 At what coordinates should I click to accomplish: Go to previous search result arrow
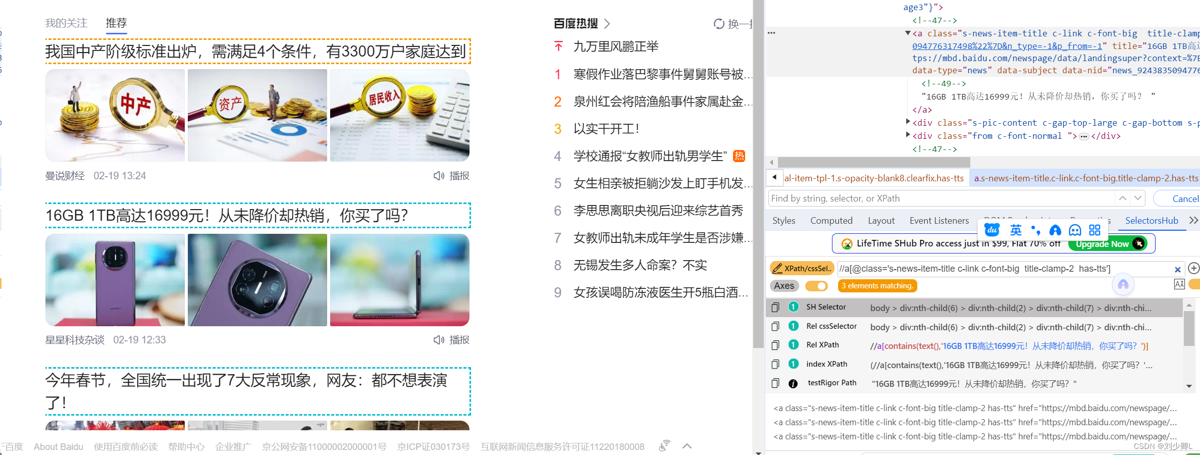pos(1123,198)
